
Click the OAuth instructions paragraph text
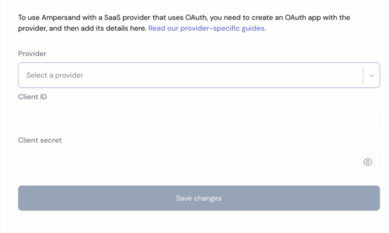(x=151, y=18)
